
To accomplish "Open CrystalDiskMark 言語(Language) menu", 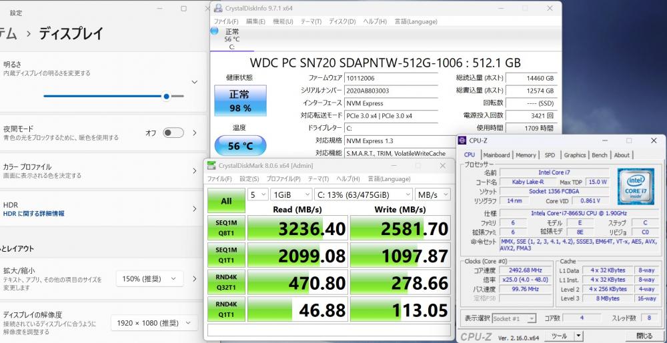I will (389, 178).
